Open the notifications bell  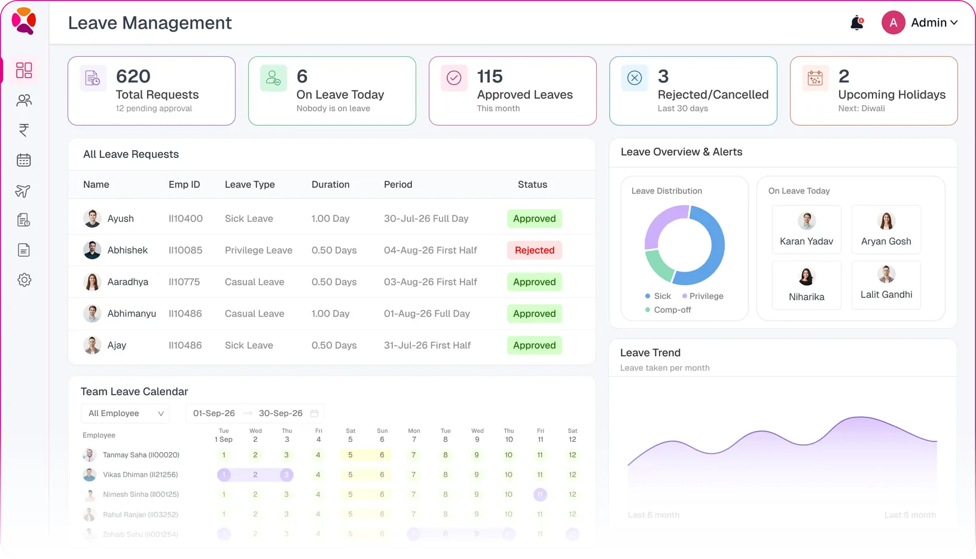(857, 23)
